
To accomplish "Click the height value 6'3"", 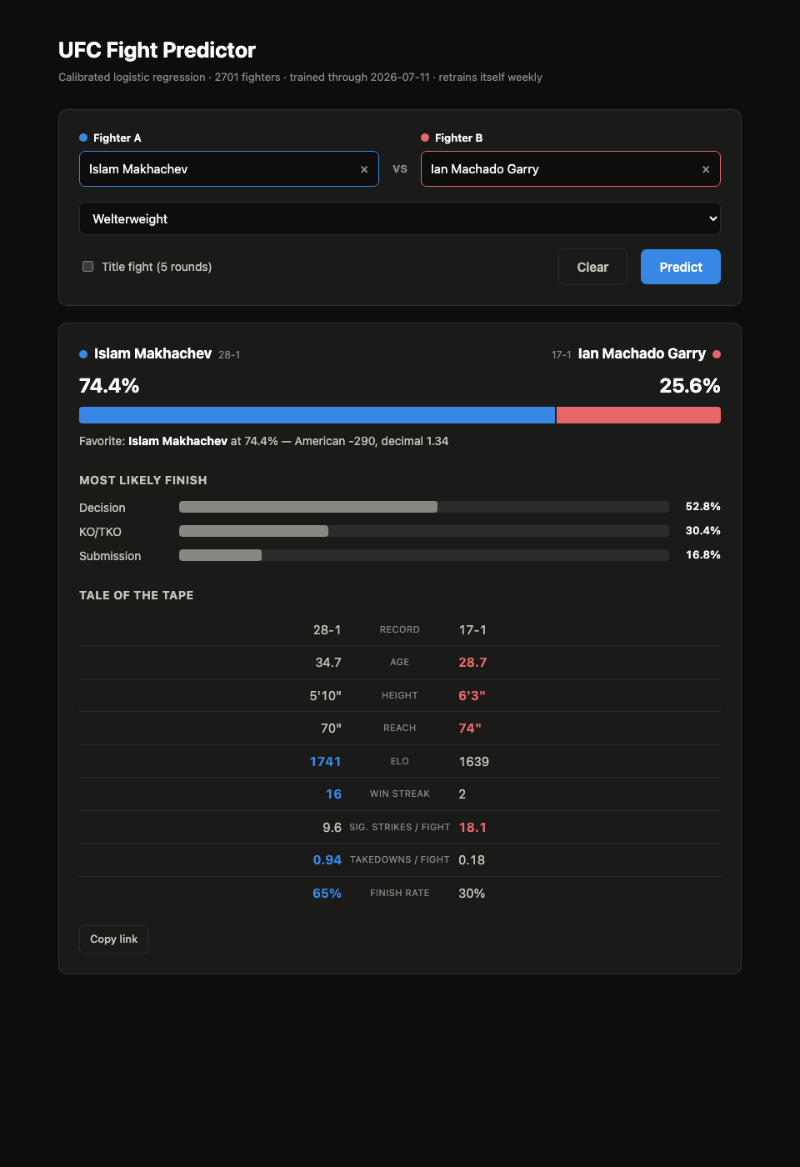I will [x=472, y=695].
